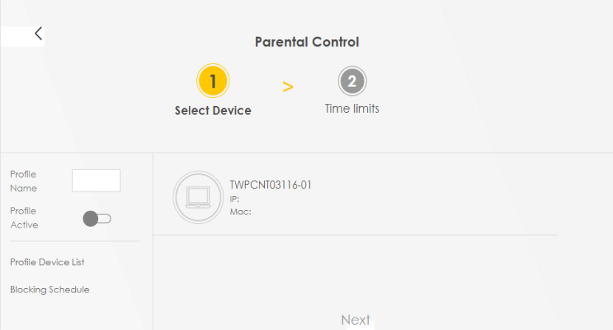Select the laptop device icon
This screenshot has width=613, height=330.
(x=197, y=197)
